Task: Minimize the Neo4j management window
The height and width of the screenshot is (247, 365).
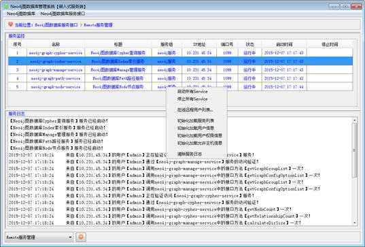Action: coord(334,6)
